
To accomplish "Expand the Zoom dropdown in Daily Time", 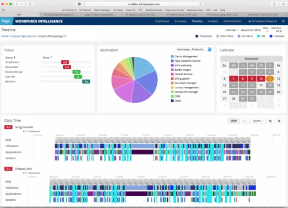I will click(258, 121).
